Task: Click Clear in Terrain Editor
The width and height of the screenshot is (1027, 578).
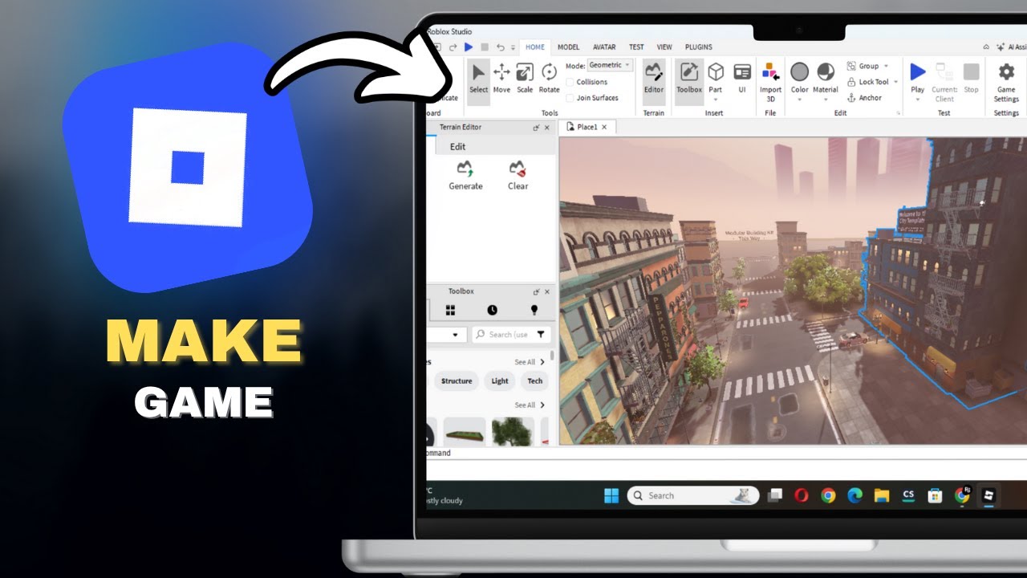Action: 518,176
